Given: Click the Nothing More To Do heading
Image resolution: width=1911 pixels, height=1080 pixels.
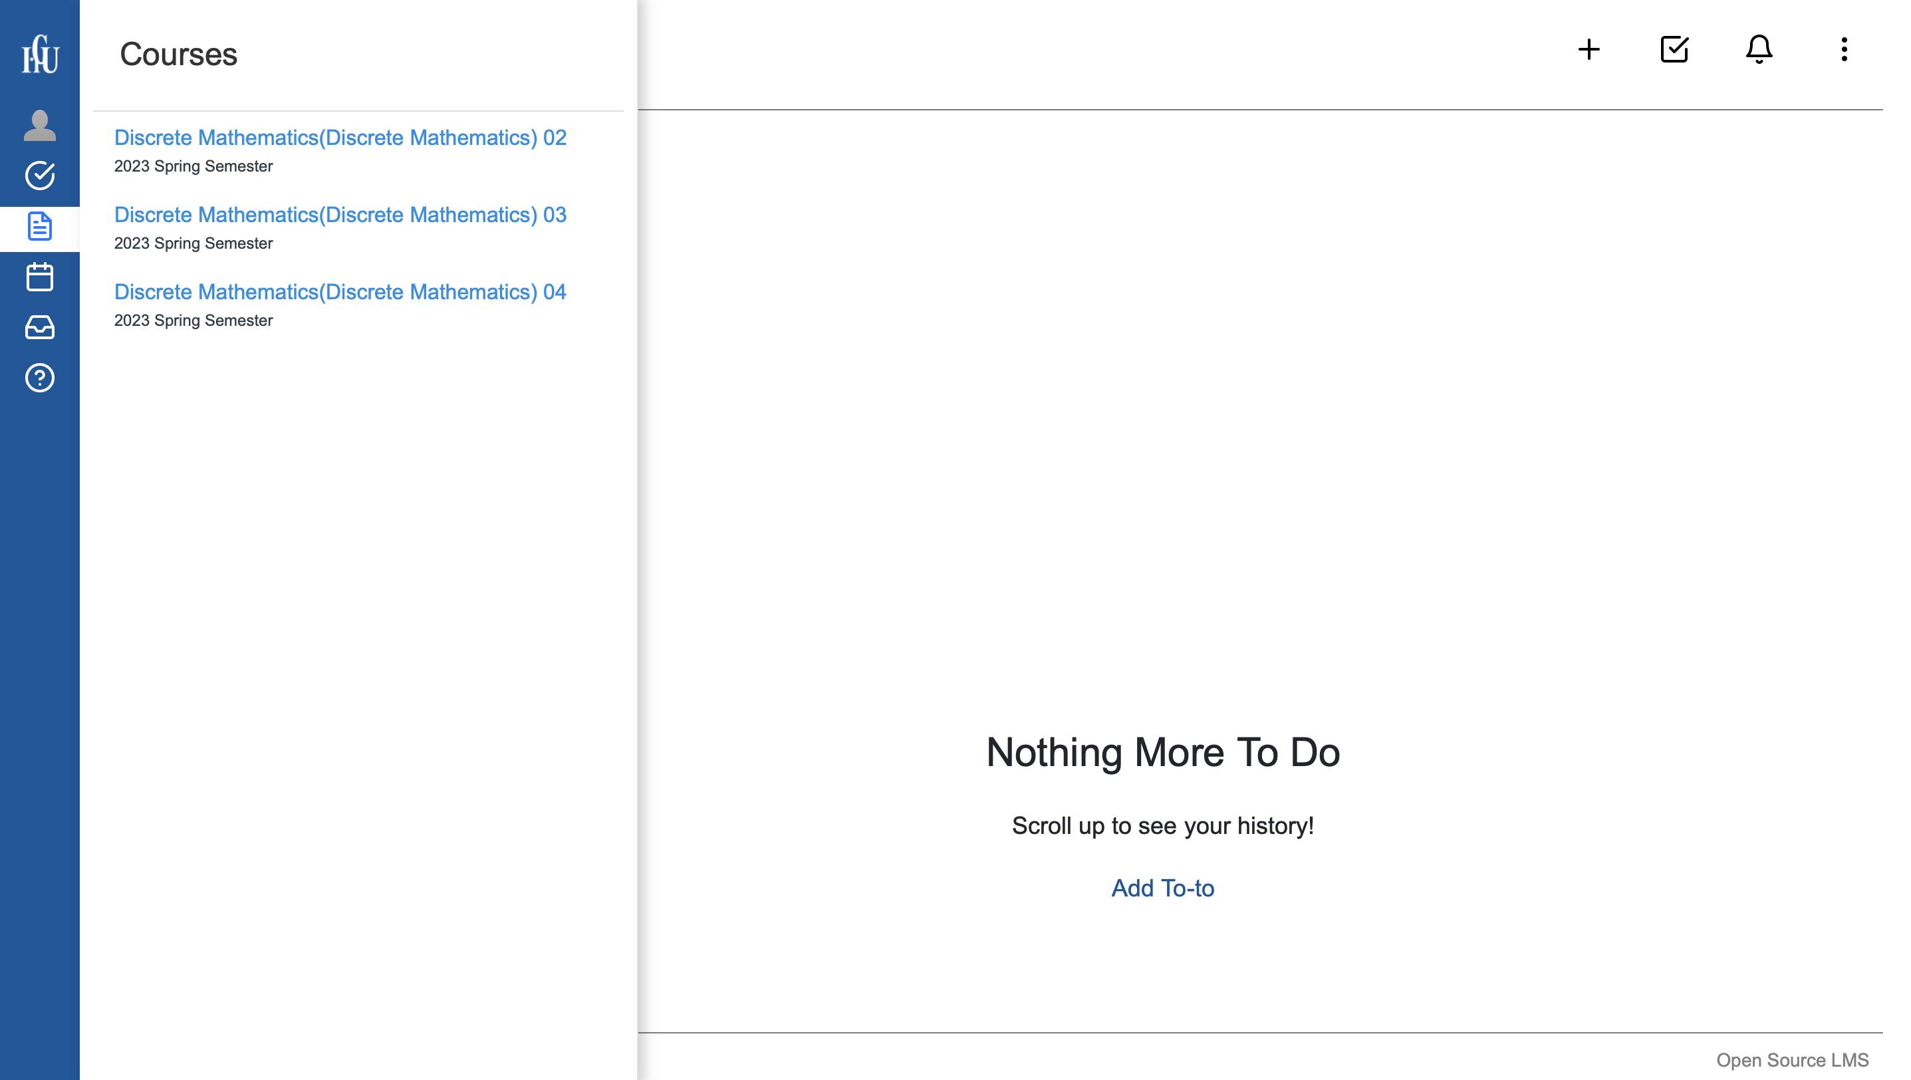Looking at the screenshot, I should pos(1162,752).
